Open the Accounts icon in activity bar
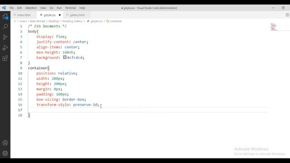290x163 pixels. pos(5,143)
